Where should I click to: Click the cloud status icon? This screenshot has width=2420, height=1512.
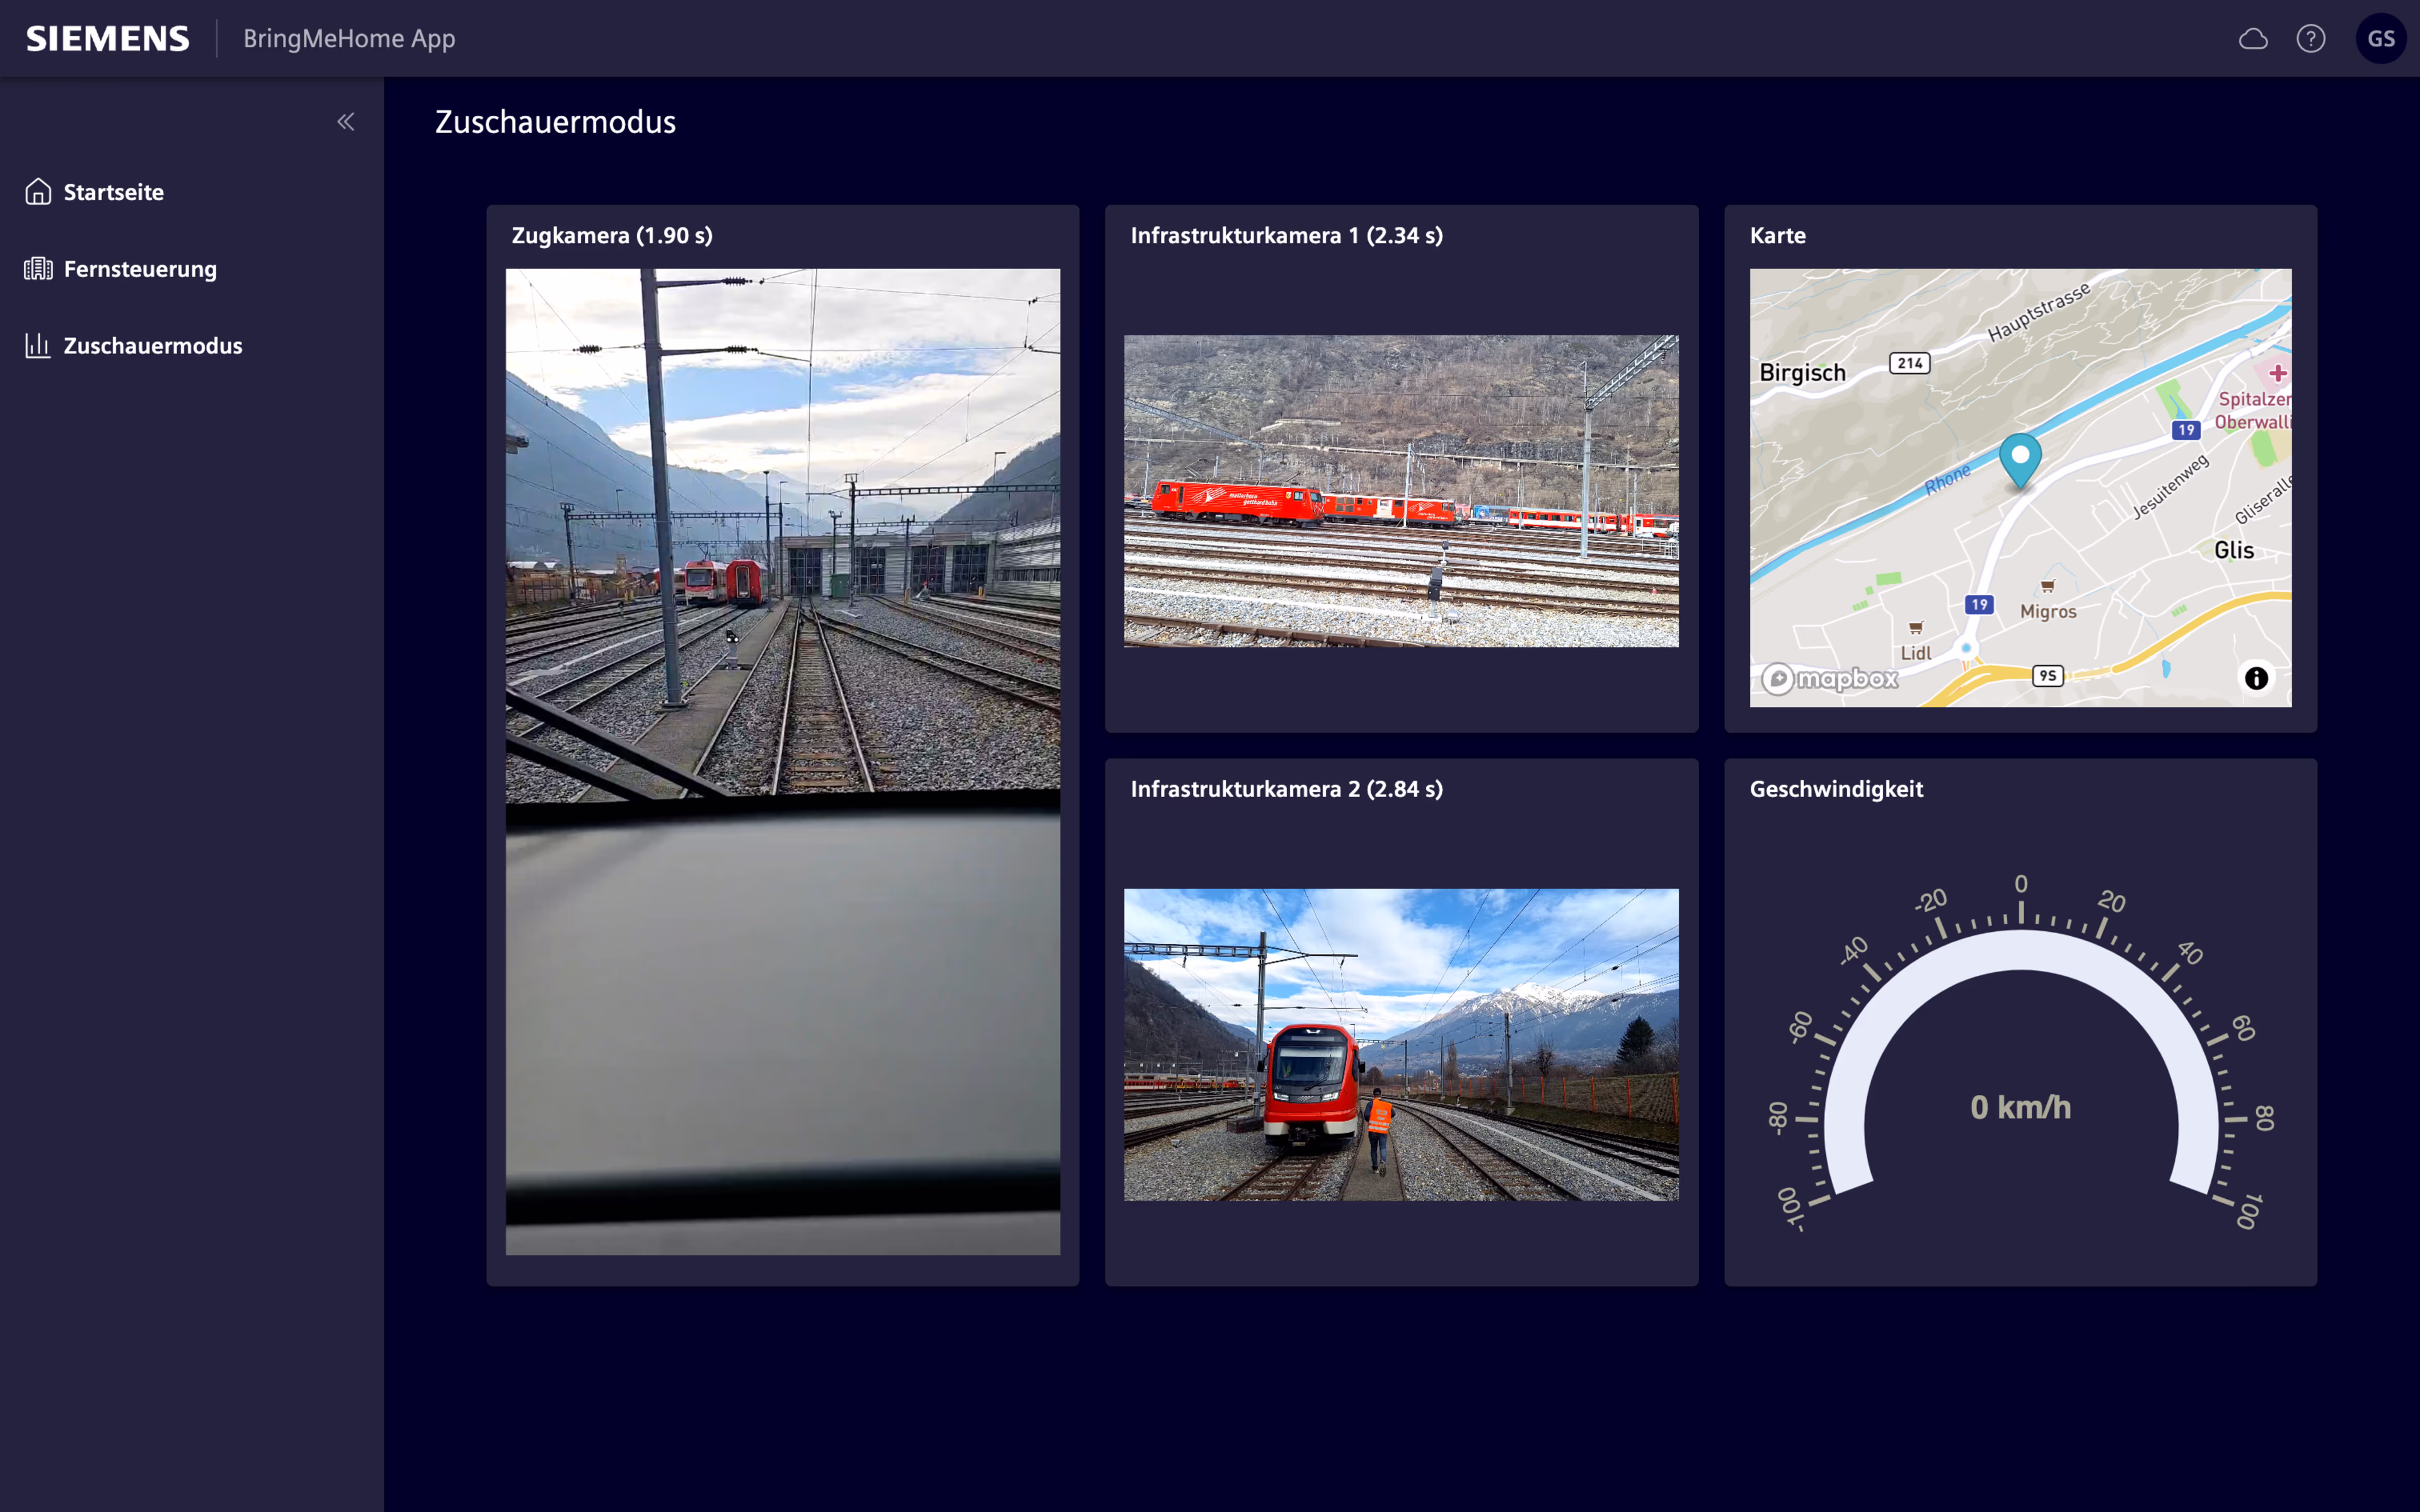click(x=2252, y=39)
